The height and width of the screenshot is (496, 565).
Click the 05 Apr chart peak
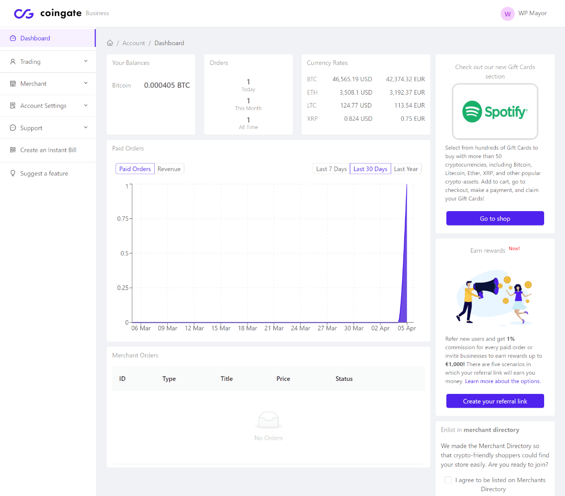tap(407, 185)
